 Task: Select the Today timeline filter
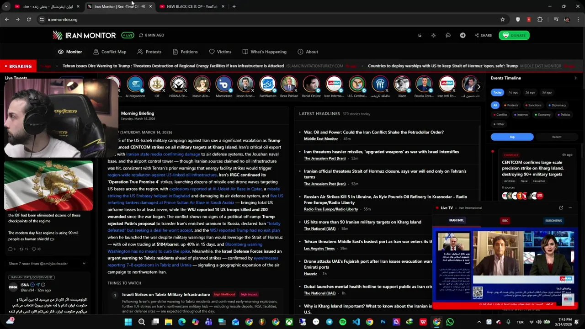pyautogui.click(x=497, y=92)
